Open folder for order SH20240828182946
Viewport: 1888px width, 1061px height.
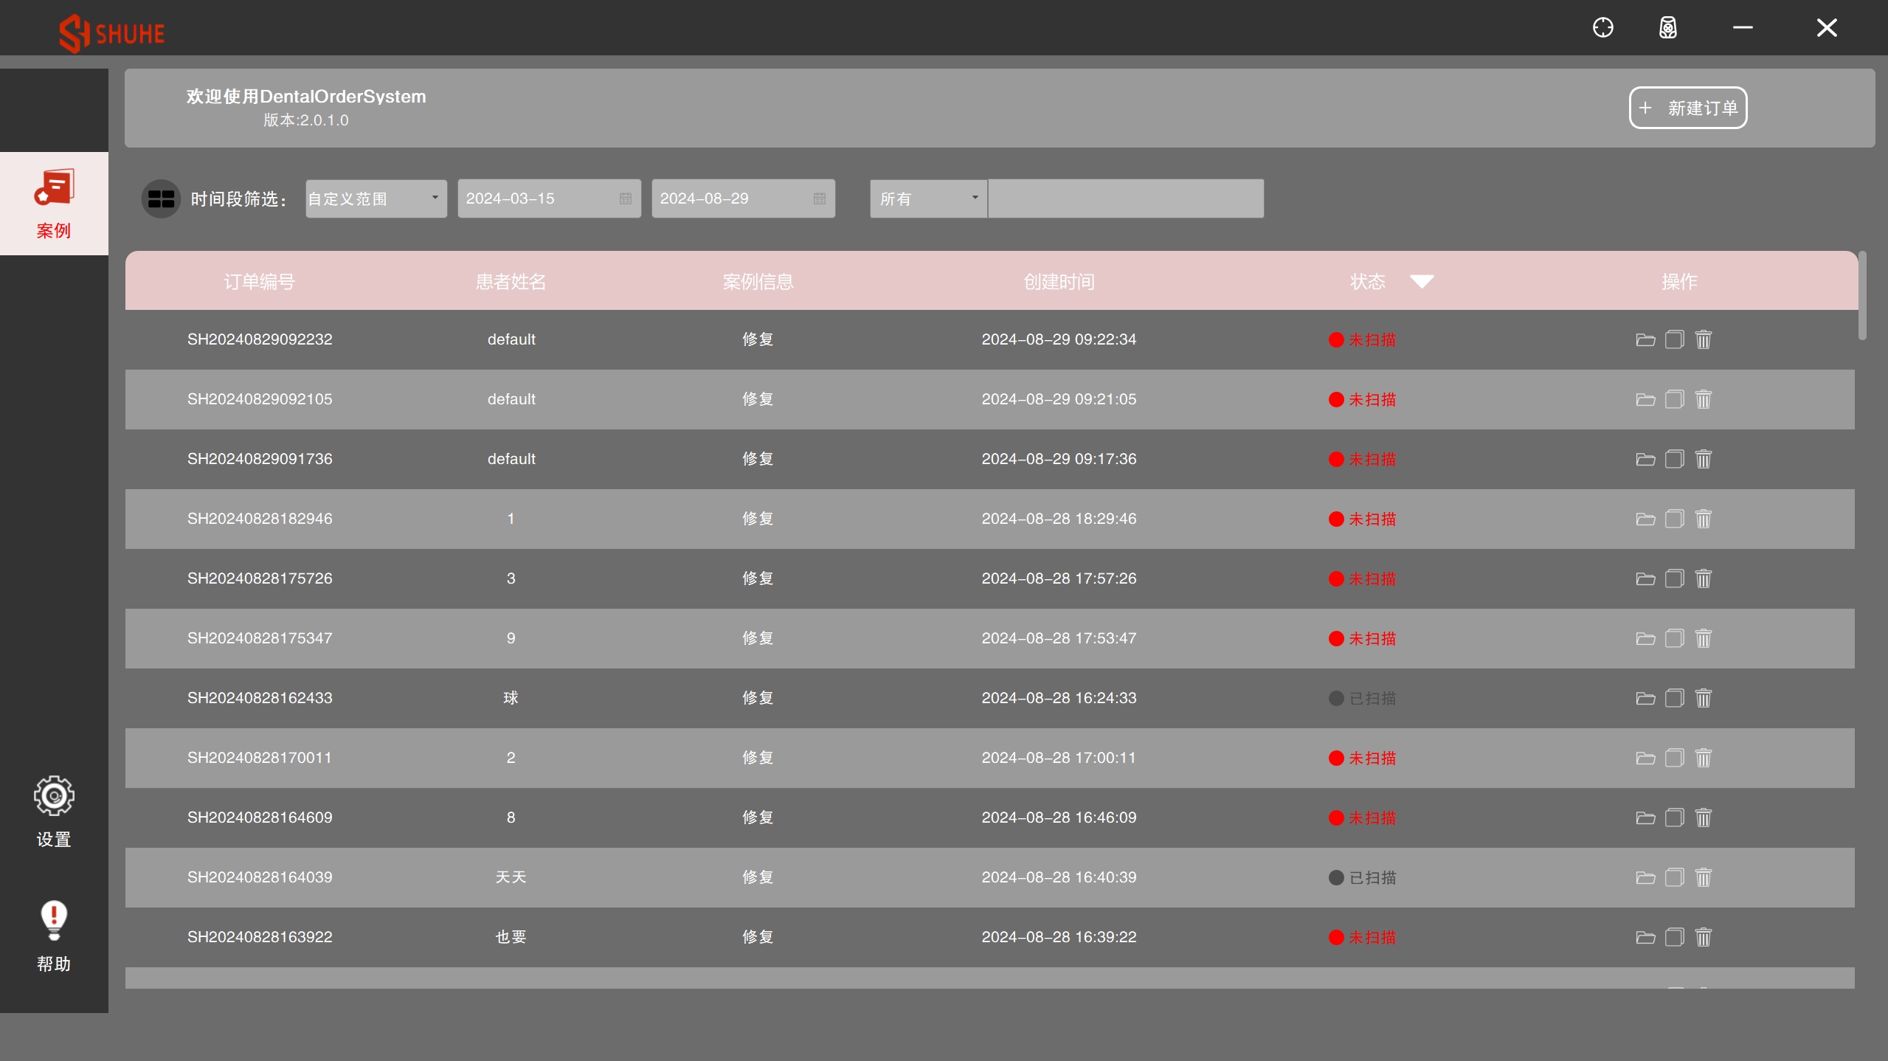(x=1645, y=519)
